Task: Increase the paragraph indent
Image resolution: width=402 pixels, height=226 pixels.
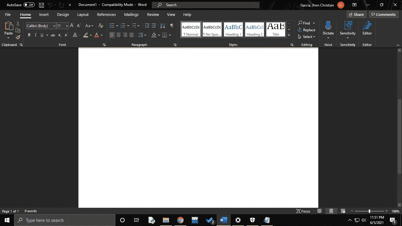Action: tap(154, 26)
